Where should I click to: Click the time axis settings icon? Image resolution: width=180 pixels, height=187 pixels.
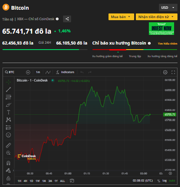170,174
